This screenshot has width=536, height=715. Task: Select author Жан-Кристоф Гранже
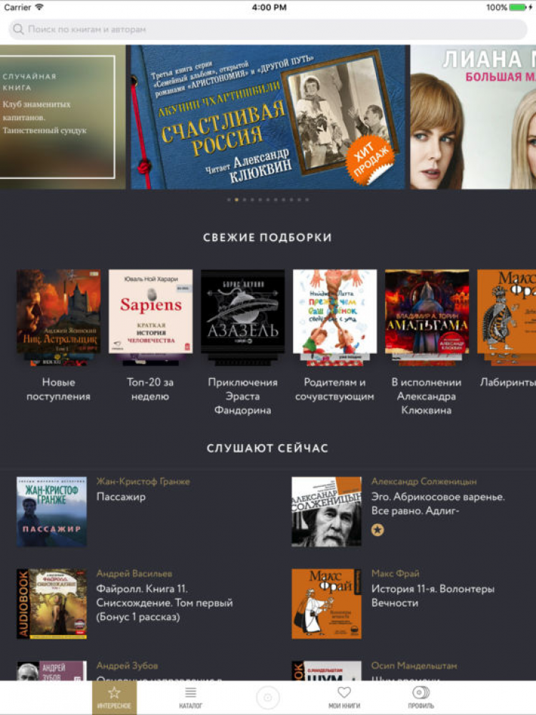[143, 481]
